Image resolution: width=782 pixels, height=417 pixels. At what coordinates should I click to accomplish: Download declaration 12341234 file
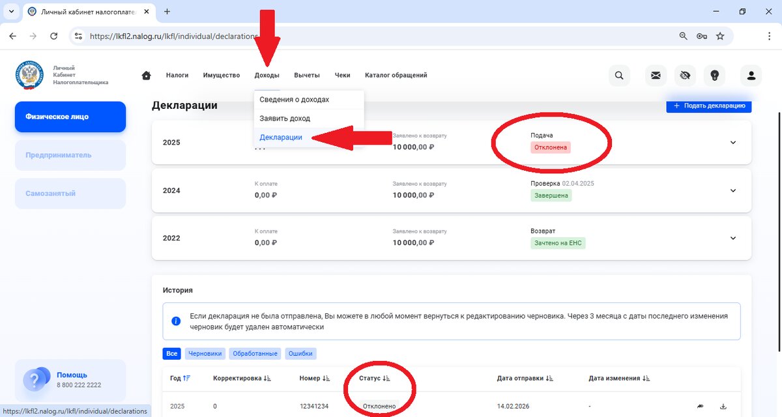723,406
